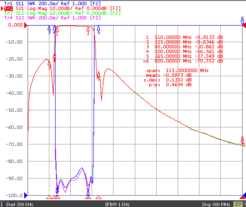
Task: Click the channel 1 indicator at bottom-left
Action: pyautogui.click(x=1, y=204)
